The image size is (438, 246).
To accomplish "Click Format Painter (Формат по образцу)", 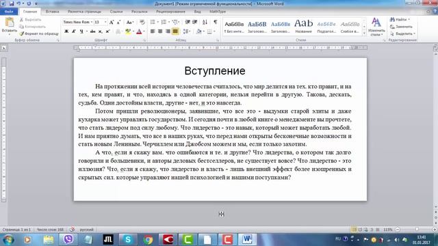I will (x=39, y=33).
